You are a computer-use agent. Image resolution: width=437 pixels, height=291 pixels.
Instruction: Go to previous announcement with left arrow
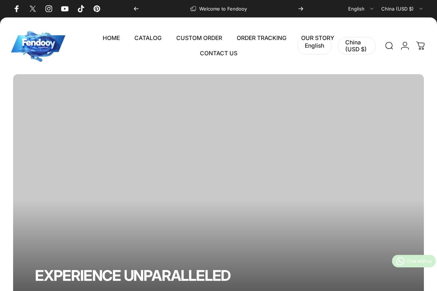click(x=136, y=9)
